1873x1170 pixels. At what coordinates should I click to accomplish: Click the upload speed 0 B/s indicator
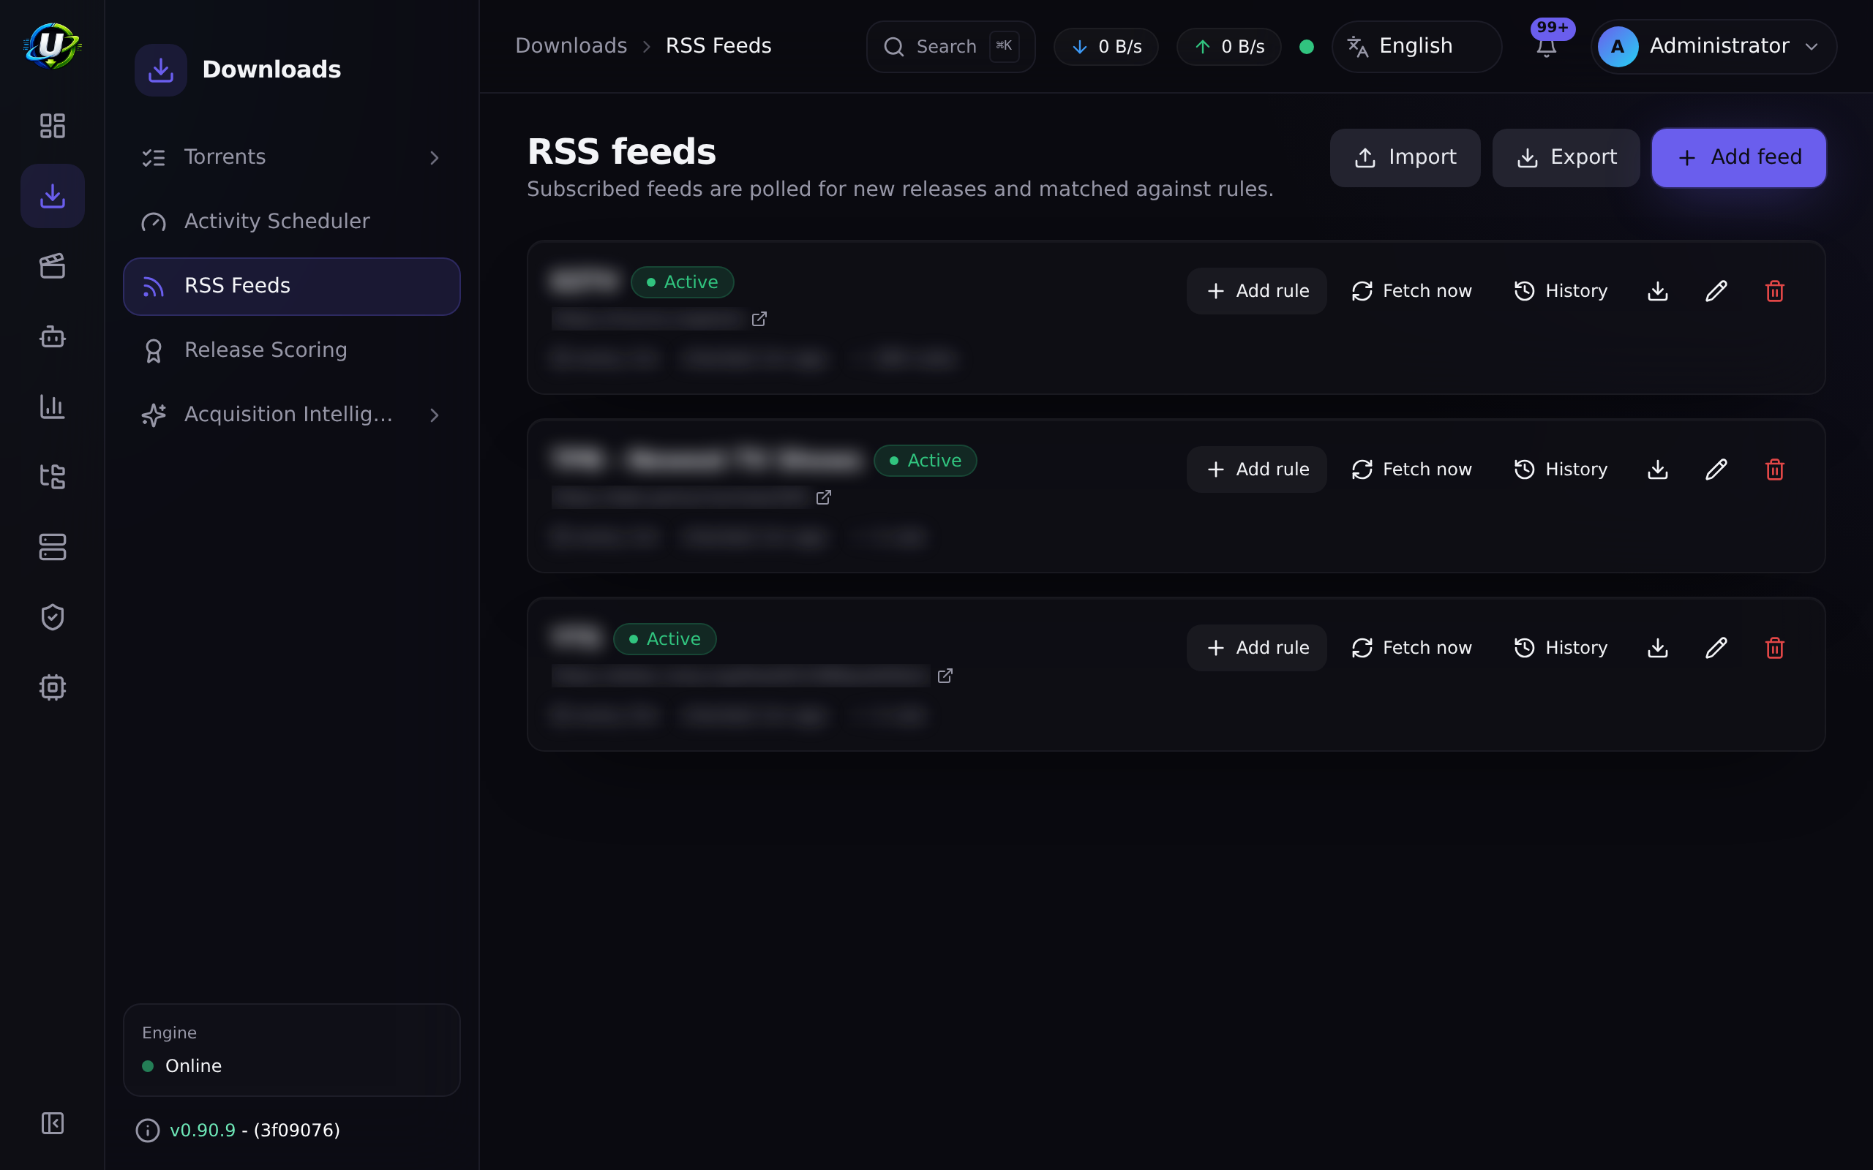point(1229,46)
